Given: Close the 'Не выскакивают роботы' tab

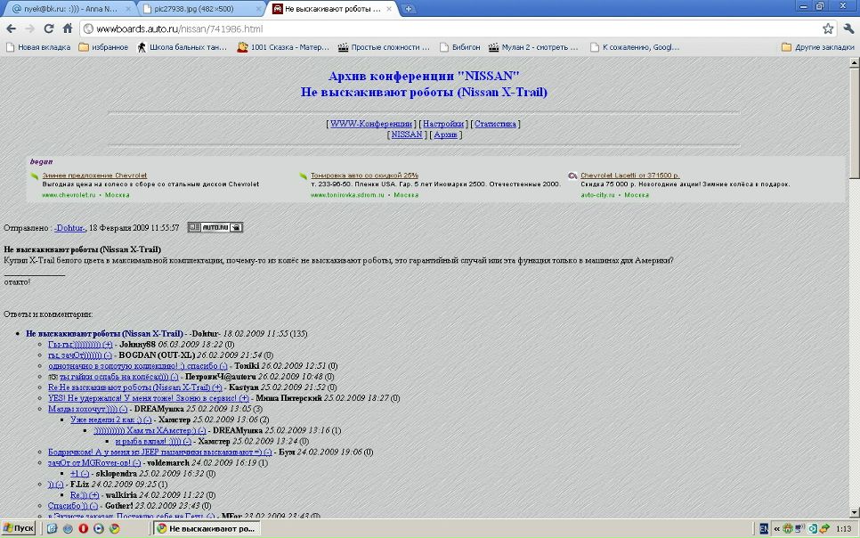Looking at the screenshot, I should [x=389, y=9].
